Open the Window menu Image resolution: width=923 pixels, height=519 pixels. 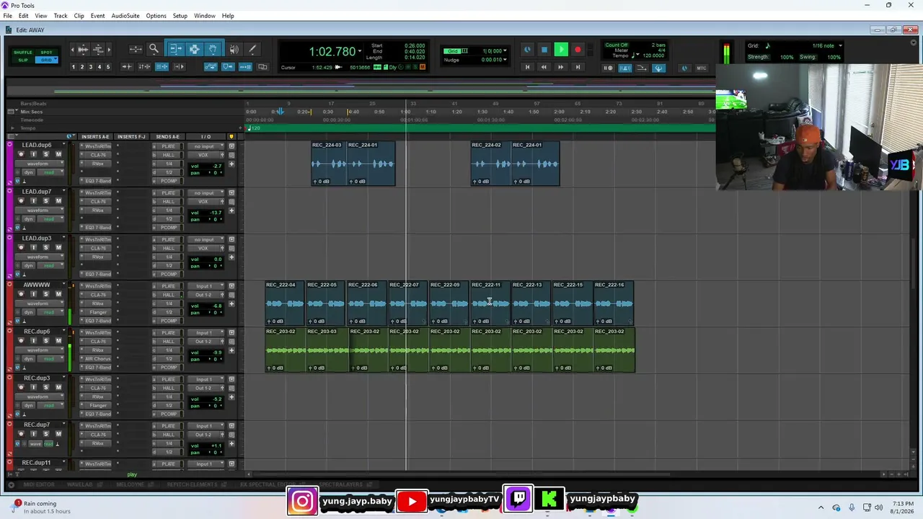[205, 16]
